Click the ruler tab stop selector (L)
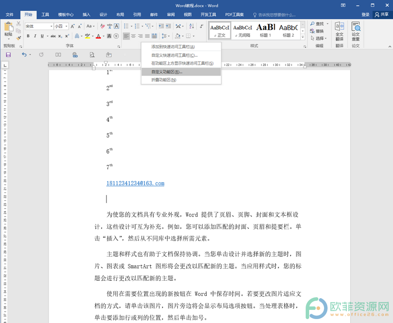 pyautogui.click(x=5, y=65)
